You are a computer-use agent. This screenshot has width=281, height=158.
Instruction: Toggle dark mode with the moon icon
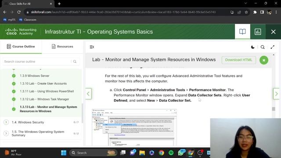point(253,47)
